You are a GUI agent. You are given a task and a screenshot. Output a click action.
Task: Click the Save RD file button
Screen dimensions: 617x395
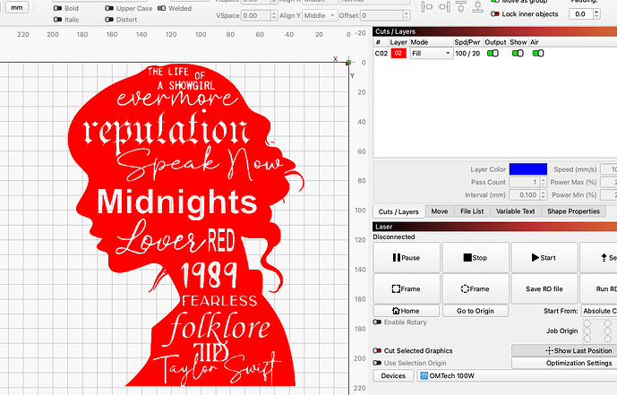pos(544,289)
